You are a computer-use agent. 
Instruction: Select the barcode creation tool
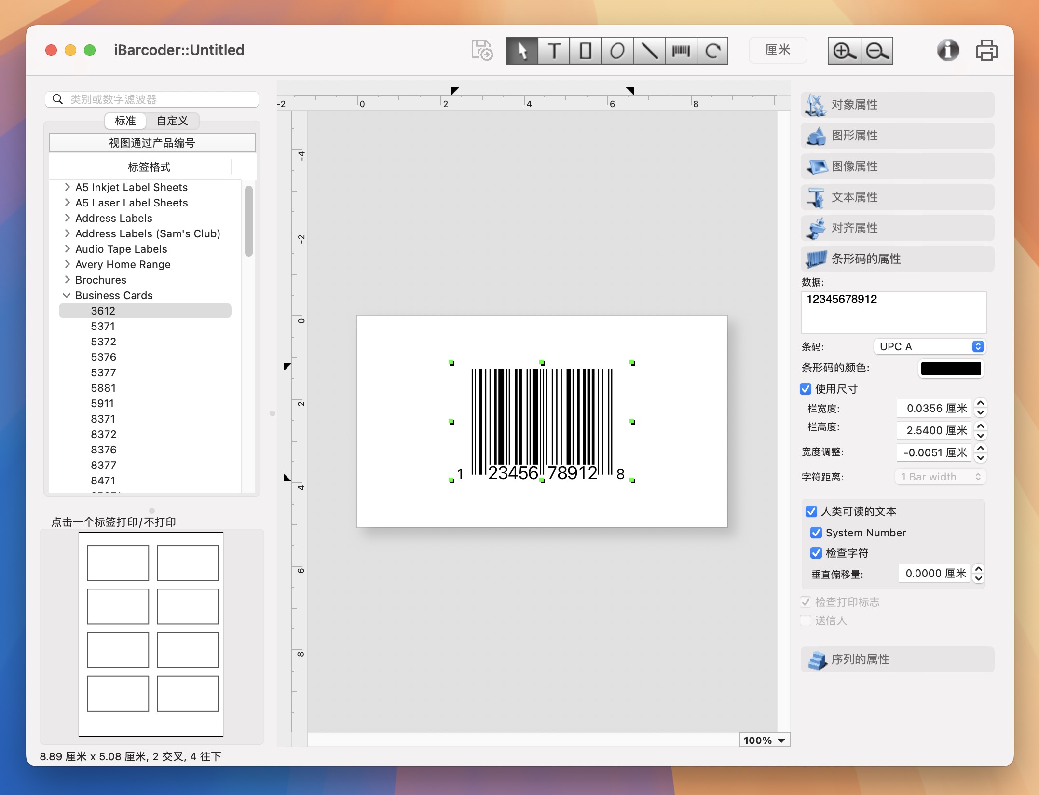click(x=681, y=50)
